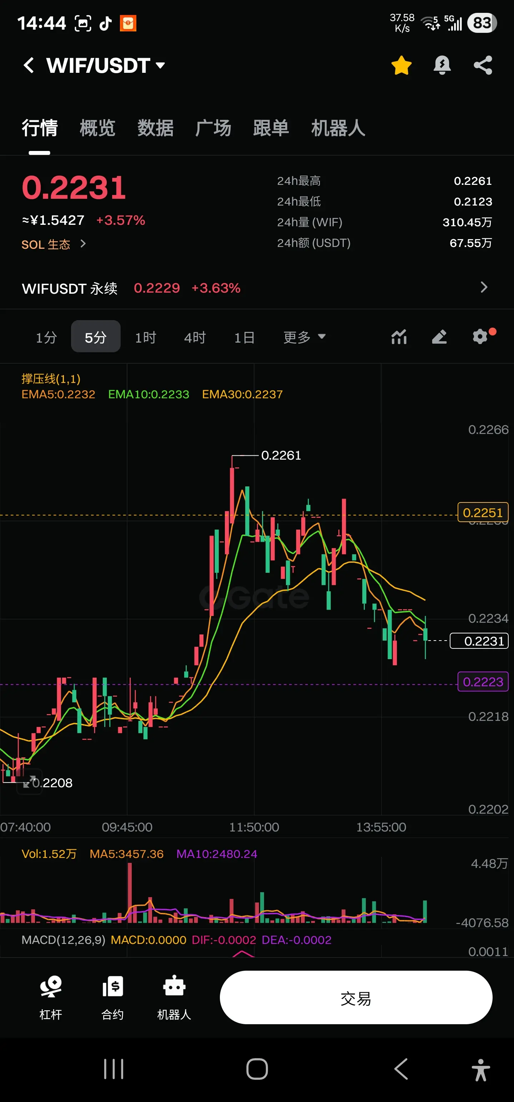Expand the SOL 生态 chevron arrow
Viewport: 514px width, 1102px height.
pos(83,244)
